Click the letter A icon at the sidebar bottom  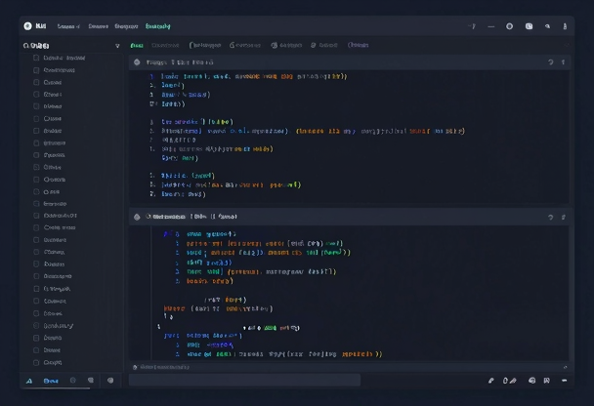click(30, 381)
